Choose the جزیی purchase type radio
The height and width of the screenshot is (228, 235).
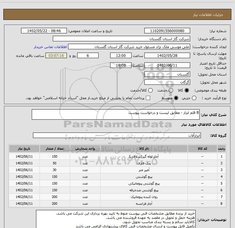click(x=194, y=98)
